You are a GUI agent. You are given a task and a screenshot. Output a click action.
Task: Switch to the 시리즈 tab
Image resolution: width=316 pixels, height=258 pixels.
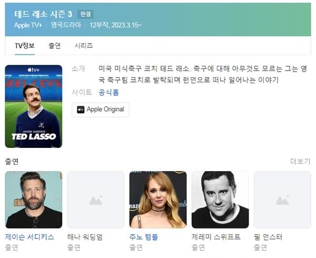tap(84, 46)
